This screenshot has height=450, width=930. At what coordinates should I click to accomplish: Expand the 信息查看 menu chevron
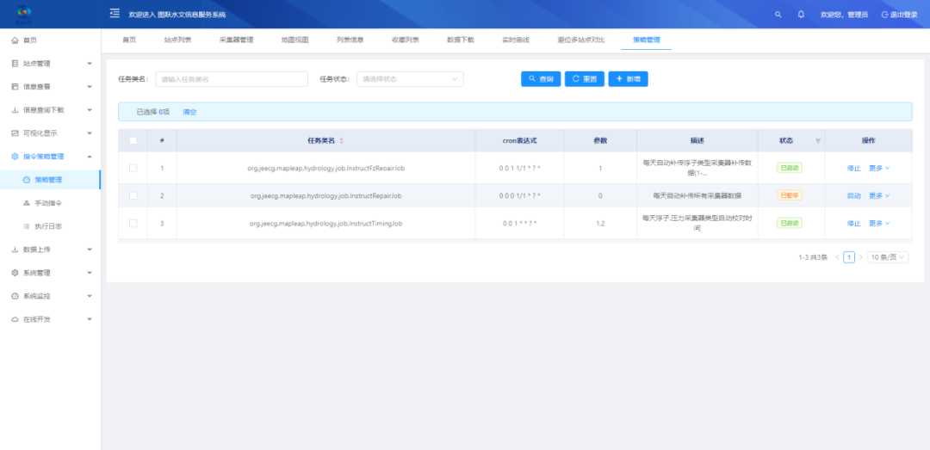(x=90, y=87)
